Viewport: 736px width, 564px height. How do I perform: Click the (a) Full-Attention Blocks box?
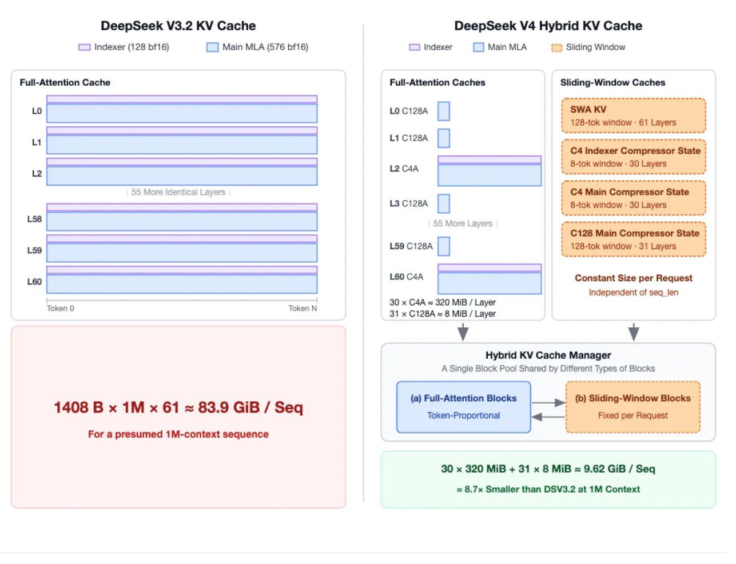pos(464,407)
